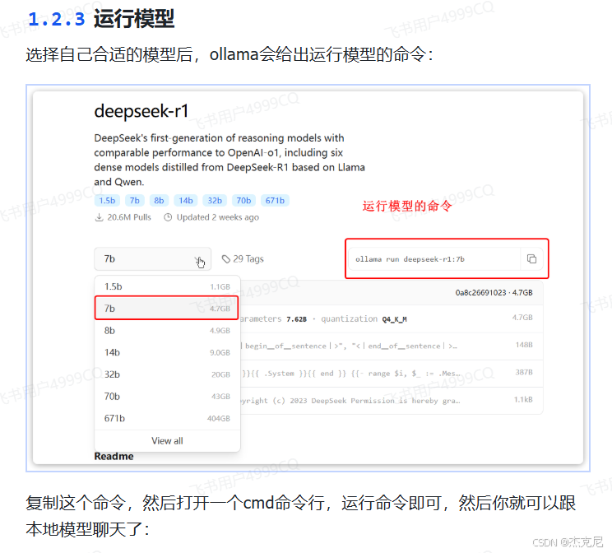Viewport: 612px width, 553px height.
Task: Choose the 7b 4.7GB option
Action: coord(167,308)
